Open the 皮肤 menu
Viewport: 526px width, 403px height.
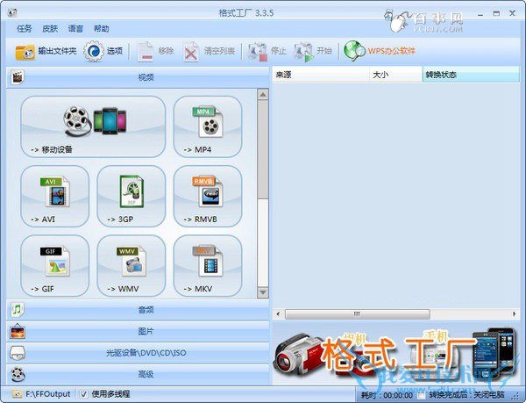click(x=50, y=29)
